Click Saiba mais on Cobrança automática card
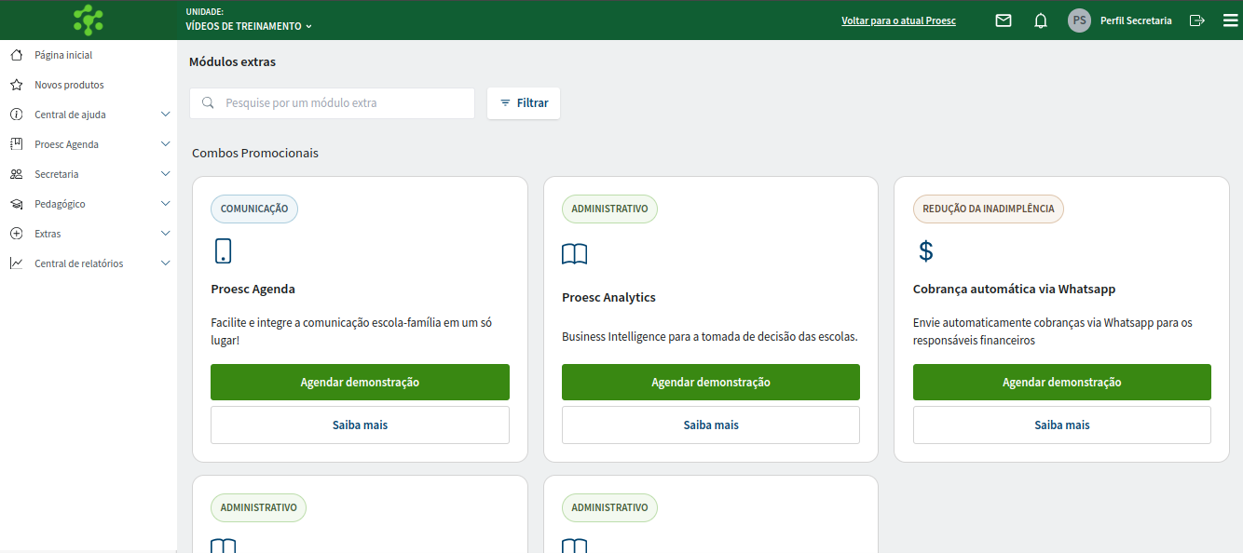 click(x=1062, y=425)
